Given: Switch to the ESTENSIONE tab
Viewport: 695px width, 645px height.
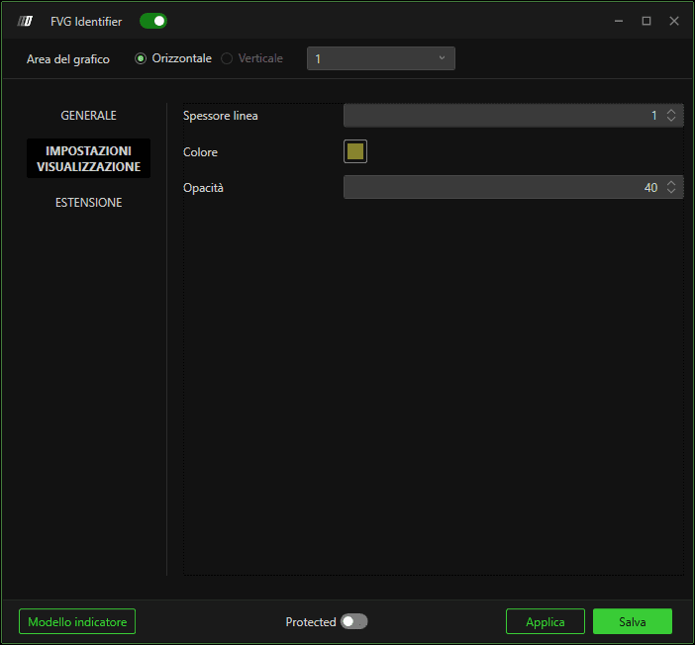Looking at the screenshot, I should coord(89,203).
